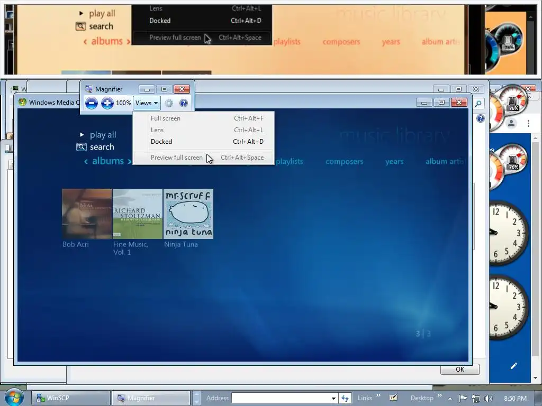Click the '3|3' item counter text
The width and height of the screenshot is (542, 406).
[x=423, y=334]
